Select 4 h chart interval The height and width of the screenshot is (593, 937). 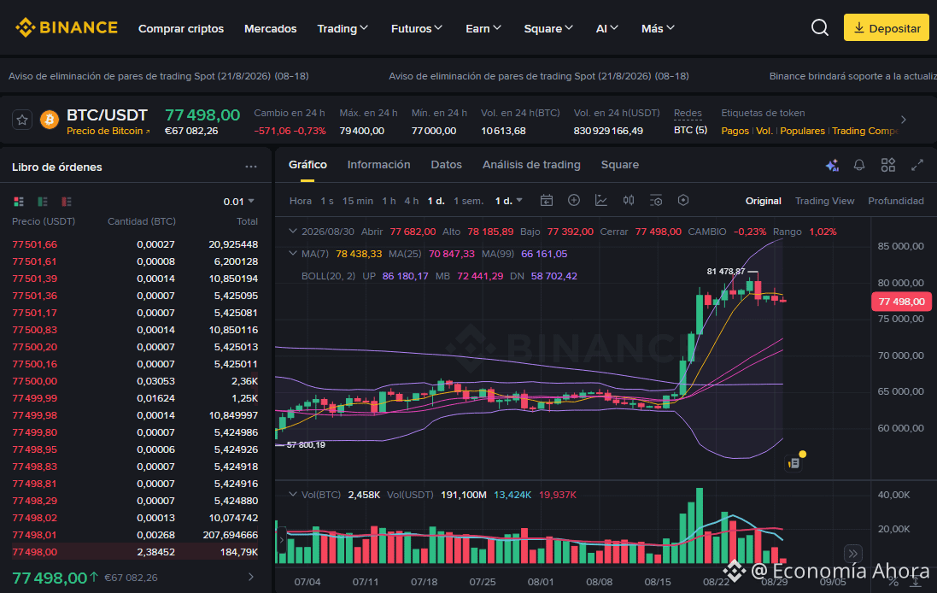click(411, 201)
